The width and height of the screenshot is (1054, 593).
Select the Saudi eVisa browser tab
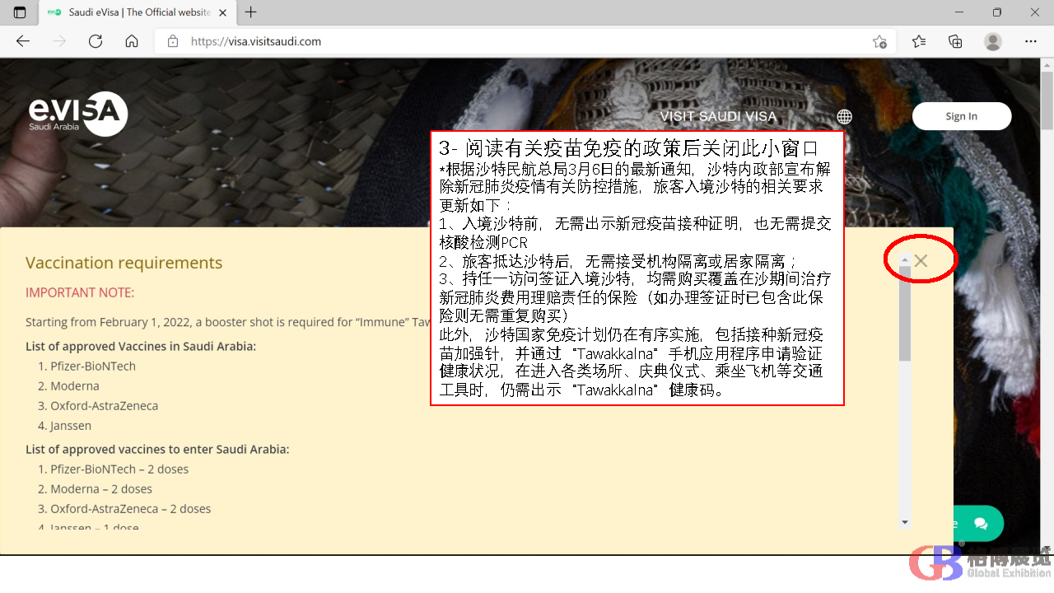click(x=132, y=12)
